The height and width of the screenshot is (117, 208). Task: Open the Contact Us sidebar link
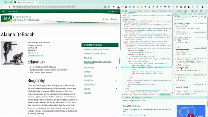pos(87,93)
